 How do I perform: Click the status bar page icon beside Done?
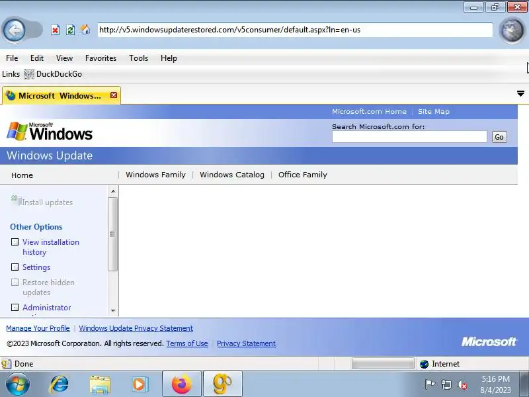[6, 364]
